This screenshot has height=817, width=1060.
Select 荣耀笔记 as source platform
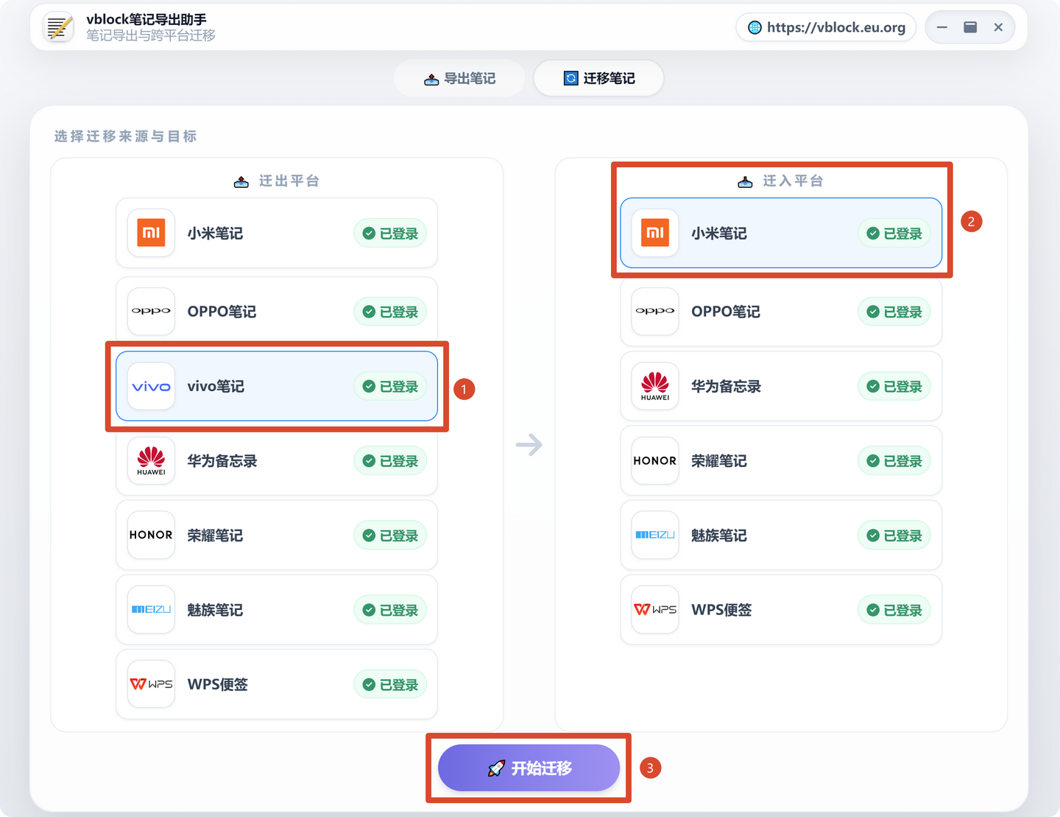[277, 535]
